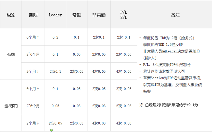Click the 常勤 header cell
The height and width of the screenshot is (132, 212).
[77, 15]
